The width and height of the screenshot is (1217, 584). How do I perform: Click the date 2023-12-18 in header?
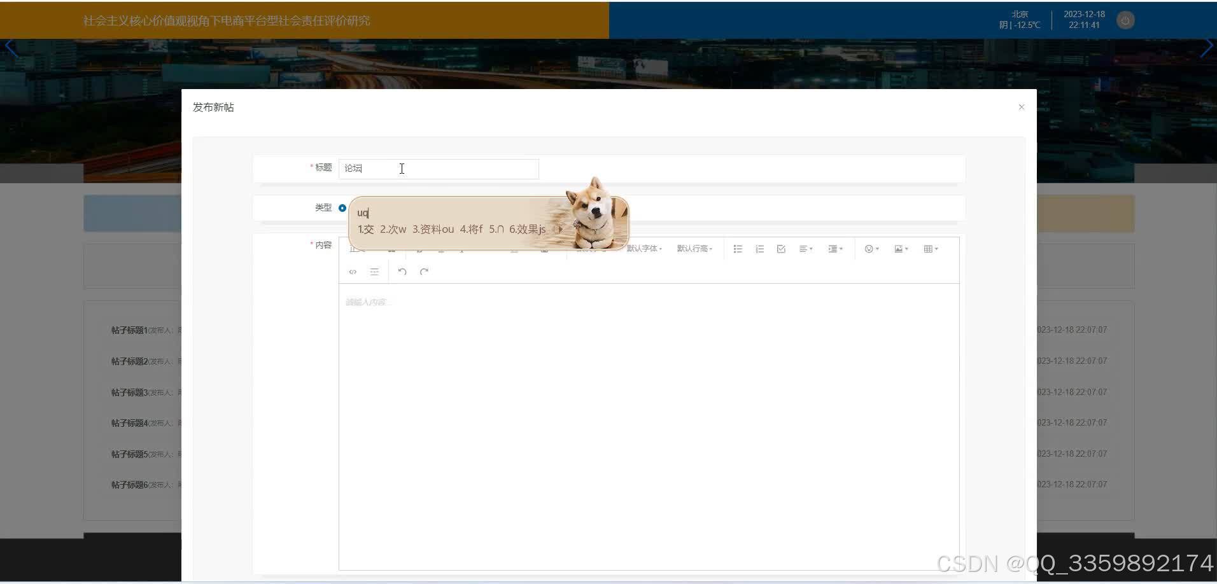point(1084,14)
